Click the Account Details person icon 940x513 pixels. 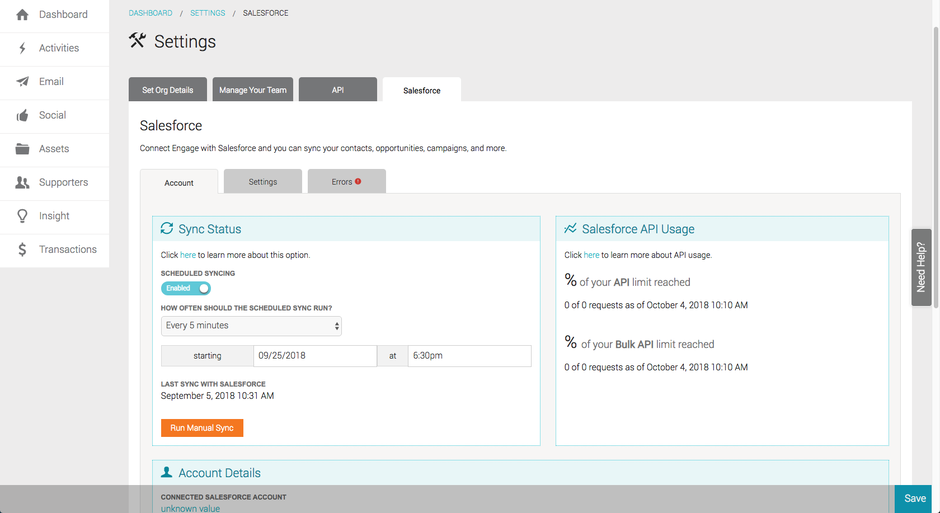pyautogui.click(x=166, y=472)
